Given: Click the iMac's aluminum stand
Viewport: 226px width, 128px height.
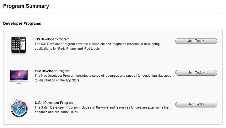Looking at the screenshot, I should (19, 83).
